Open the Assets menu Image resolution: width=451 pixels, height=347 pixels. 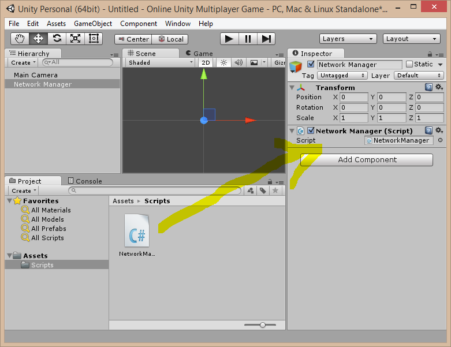tap(57, 24)
